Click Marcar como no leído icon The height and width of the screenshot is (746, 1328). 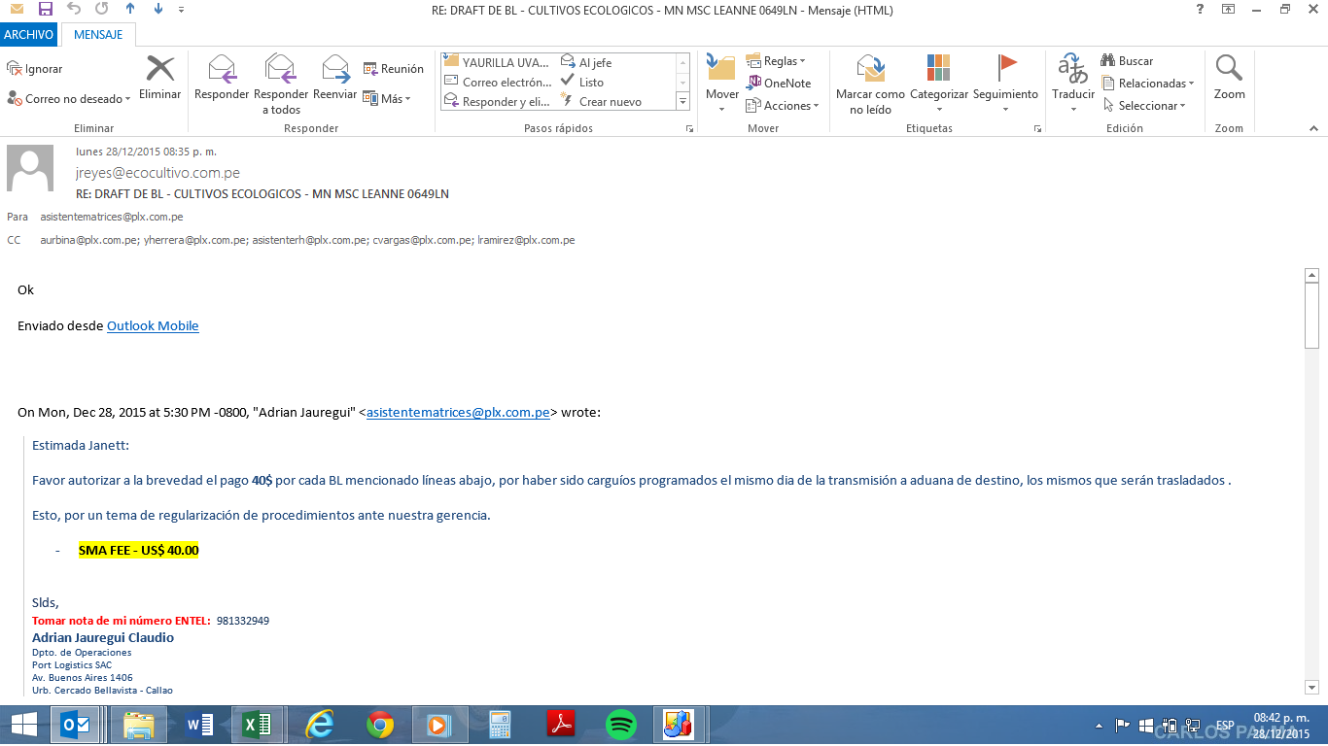(870, 70)
